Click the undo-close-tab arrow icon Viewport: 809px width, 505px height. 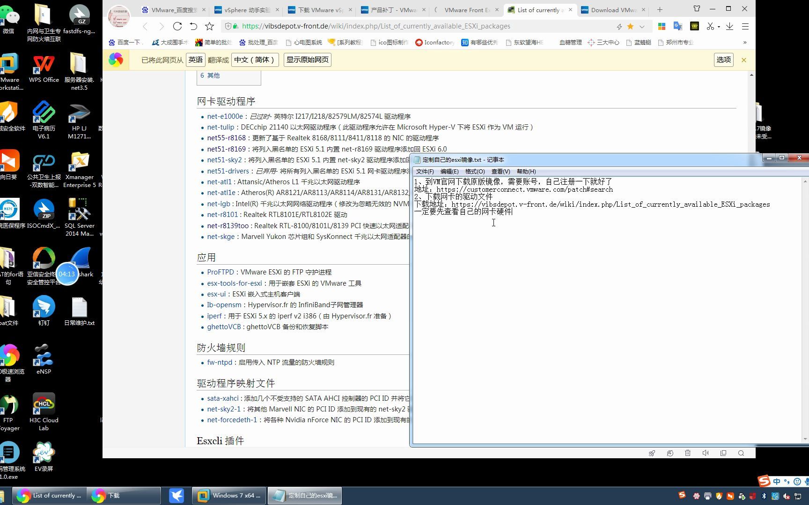pos(193,26)
